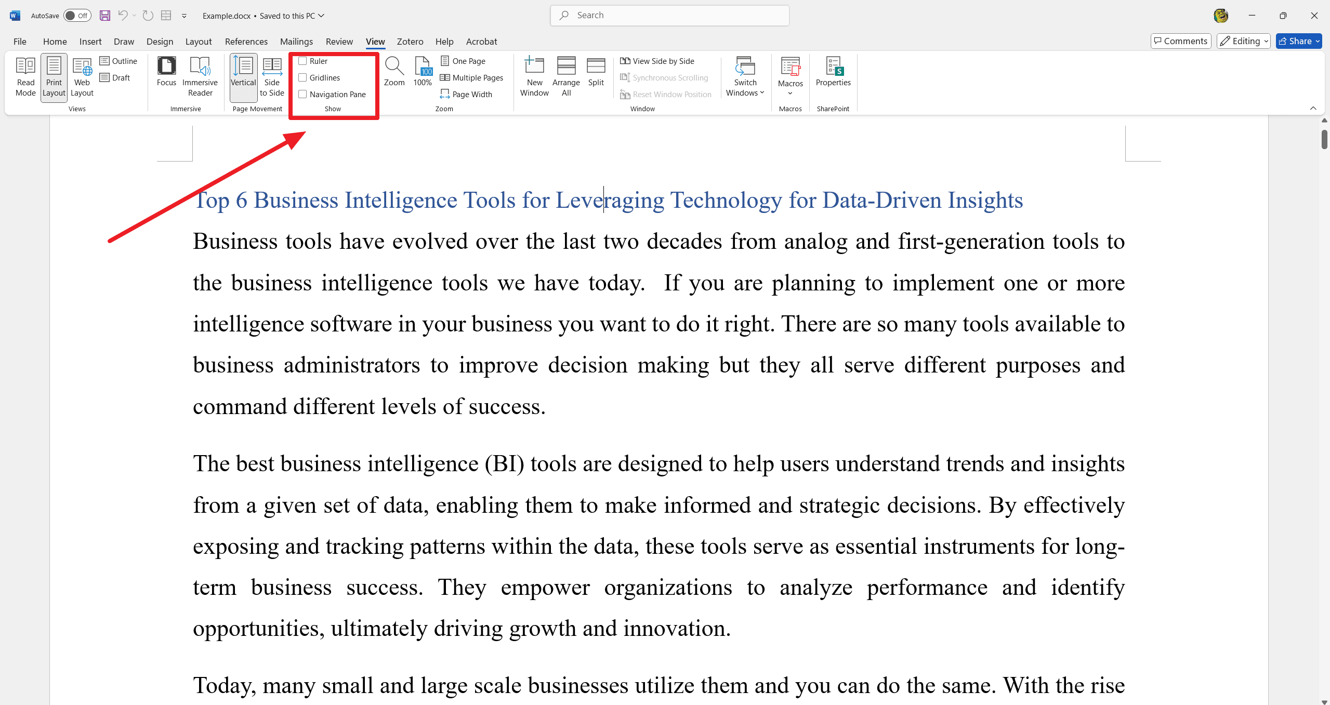Open the Undo history dropdown arrow
1330x705 pixels.
click(x=134, y=16)
